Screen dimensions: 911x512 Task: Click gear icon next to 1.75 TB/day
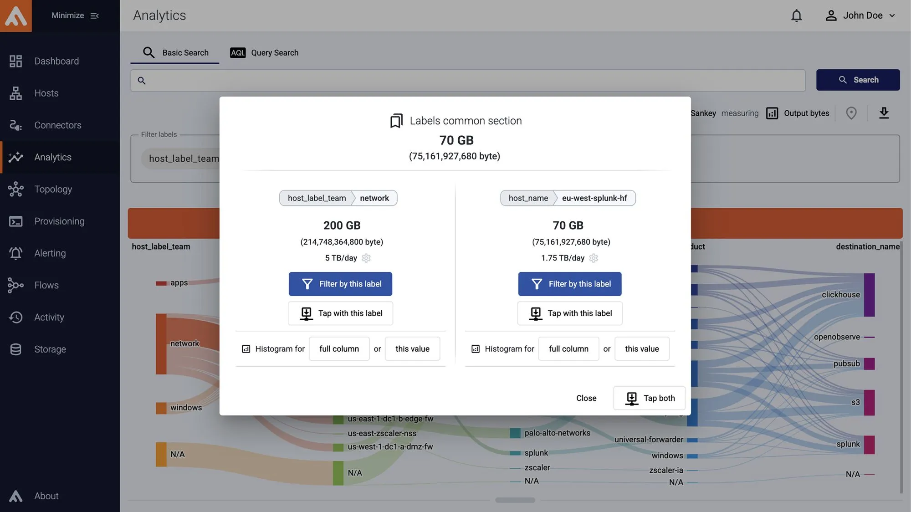(x=593, y=258)
